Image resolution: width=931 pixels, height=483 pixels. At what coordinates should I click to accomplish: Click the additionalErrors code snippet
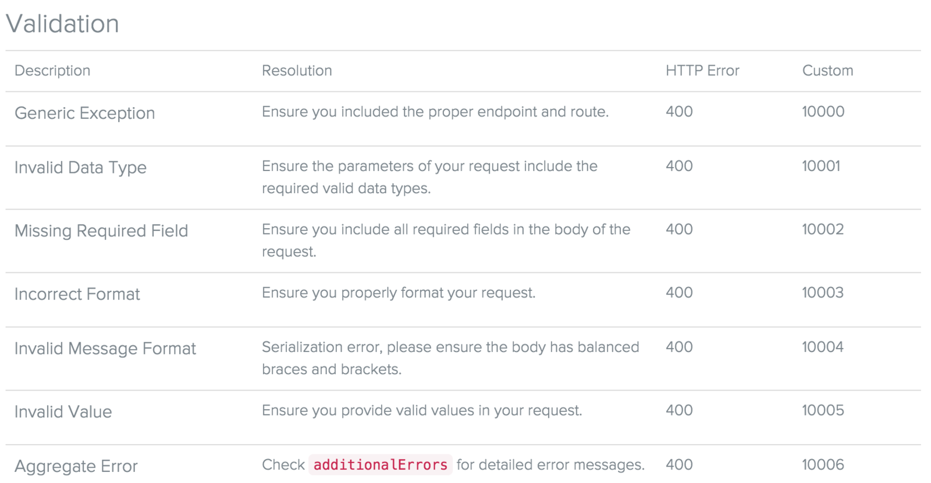pos(381,465)
